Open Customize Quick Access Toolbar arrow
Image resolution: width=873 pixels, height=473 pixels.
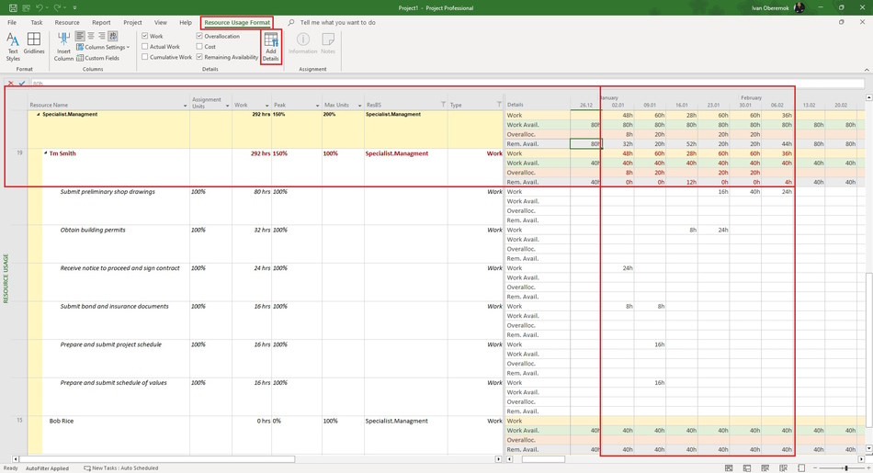[74, 7]
